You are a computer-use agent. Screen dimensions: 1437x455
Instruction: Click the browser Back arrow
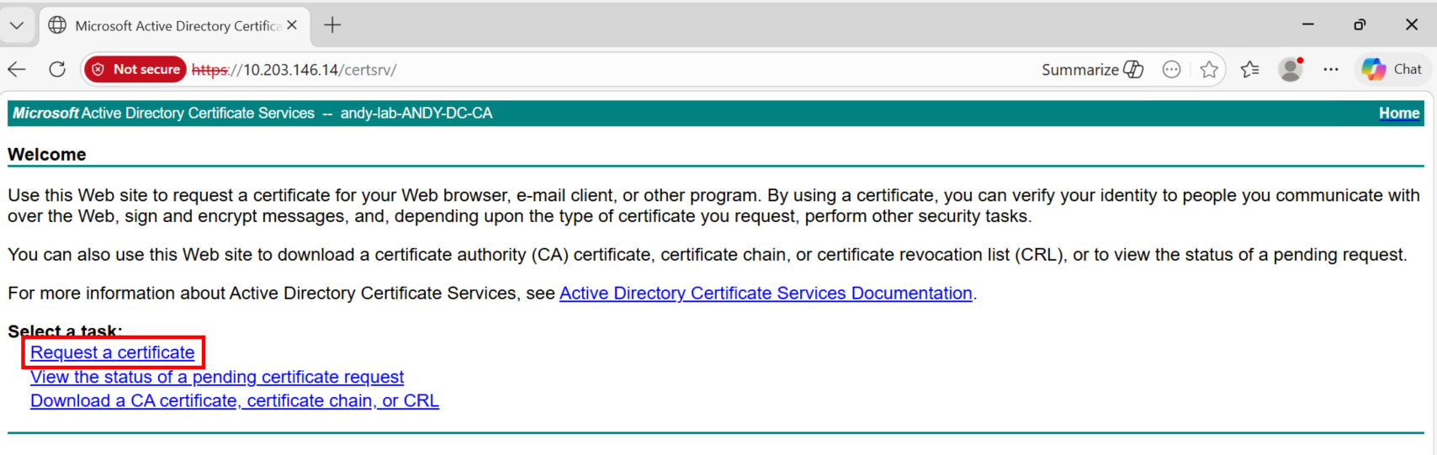point(18,70)
